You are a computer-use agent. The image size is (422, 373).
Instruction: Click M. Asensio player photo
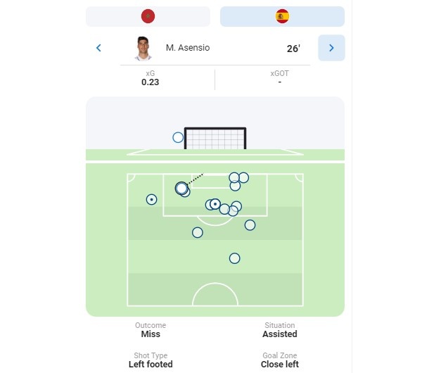(x=143, y=49)
